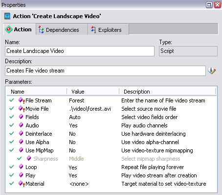This screenshot has height=195, width=222.
Task: Click the Description column header
Action: (167, 92)
